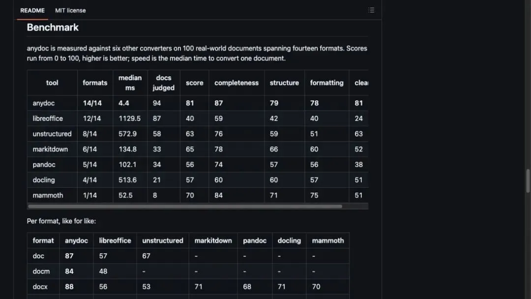This screenshot has width=531, height=299.
Task: Select the anydoc row name cell
Action: pyautogui.click(x=52, y=103)
